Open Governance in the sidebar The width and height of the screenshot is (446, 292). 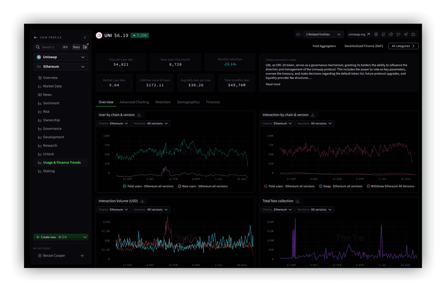click(61, 129)
